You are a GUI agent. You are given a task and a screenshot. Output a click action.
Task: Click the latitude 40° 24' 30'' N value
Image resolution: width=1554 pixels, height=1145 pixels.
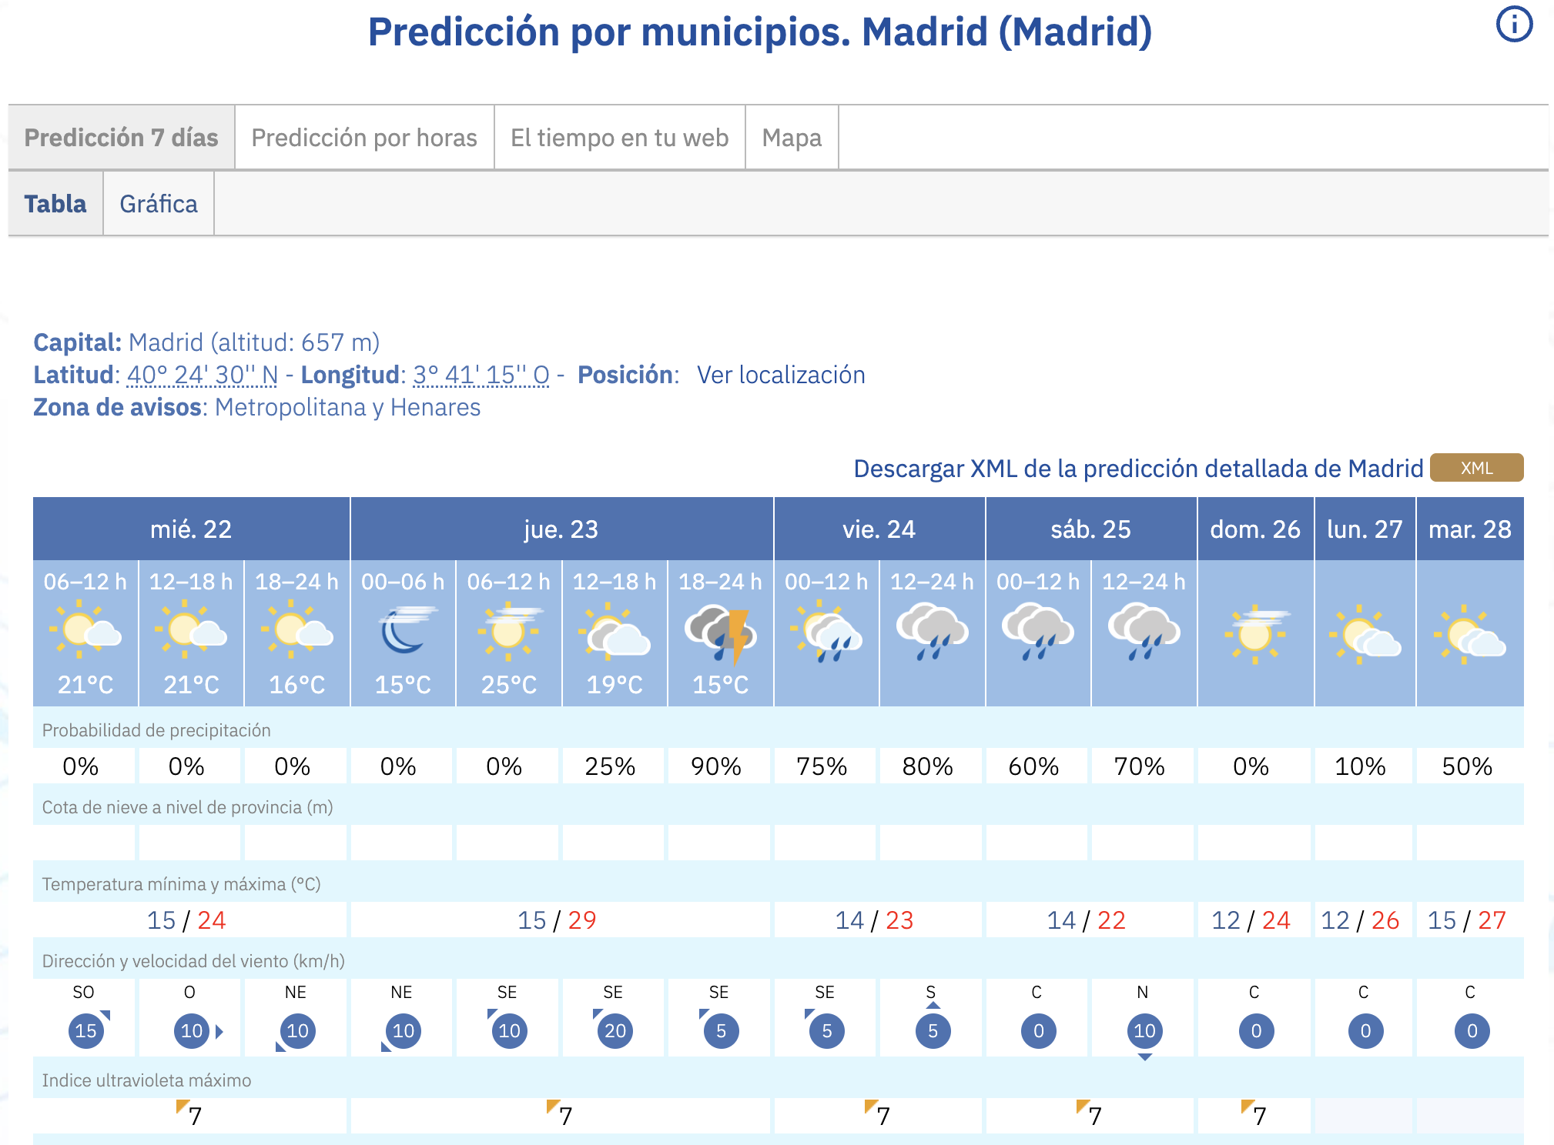tap(203, 375)
